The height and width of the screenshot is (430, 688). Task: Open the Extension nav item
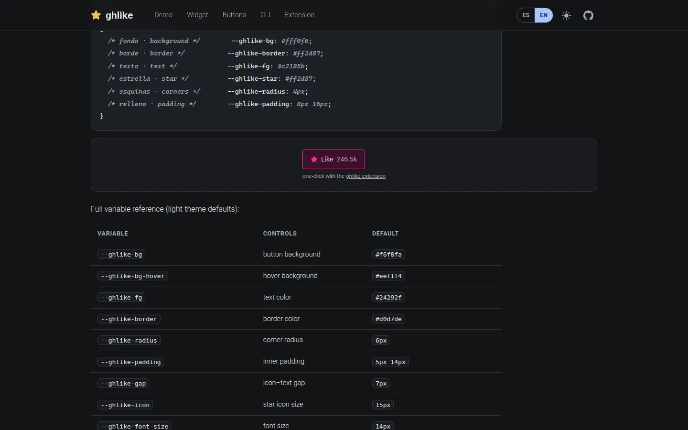pyautogui.click(x=300, y=15)
